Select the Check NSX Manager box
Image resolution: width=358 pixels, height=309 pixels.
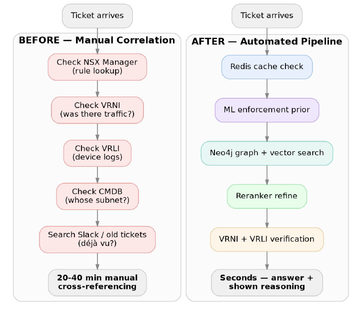[97, 67]
